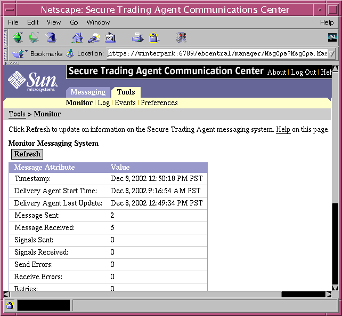Switch to the Messaging tab
The height and width of the screenshot is (316, 342).
coord(88,92)
